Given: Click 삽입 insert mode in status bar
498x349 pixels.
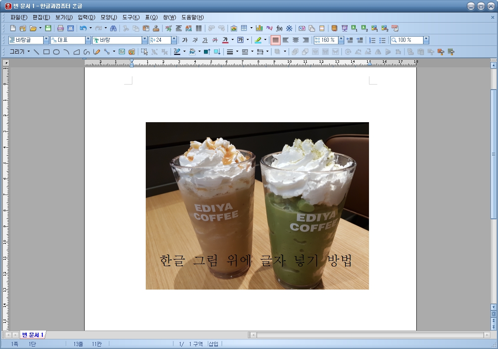Looking at the screenshot, I should point(214,344).
